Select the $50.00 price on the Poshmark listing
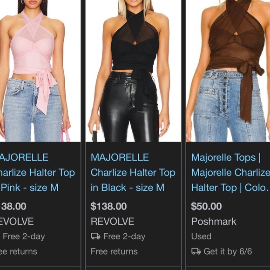 point(206,206)
